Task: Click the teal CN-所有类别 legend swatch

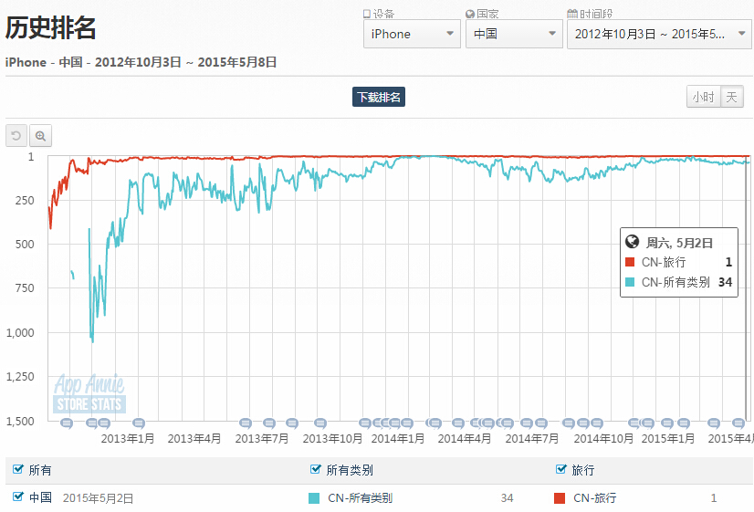Action: [315, 498]
